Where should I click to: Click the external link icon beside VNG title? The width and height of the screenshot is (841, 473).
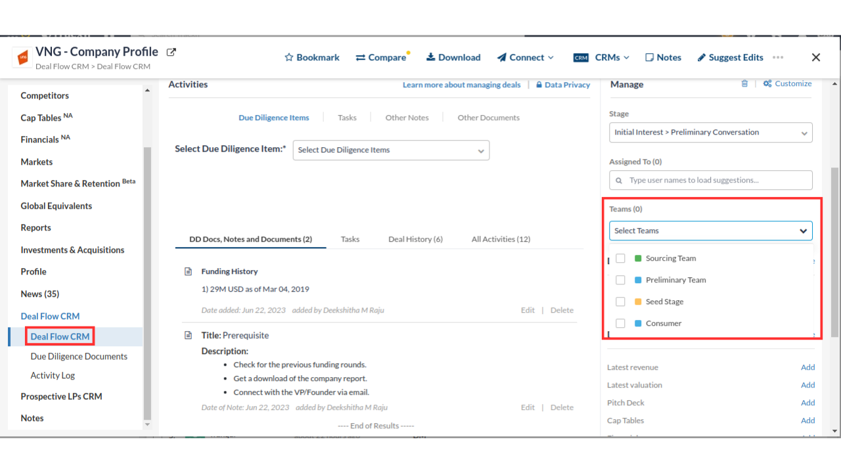171,52
